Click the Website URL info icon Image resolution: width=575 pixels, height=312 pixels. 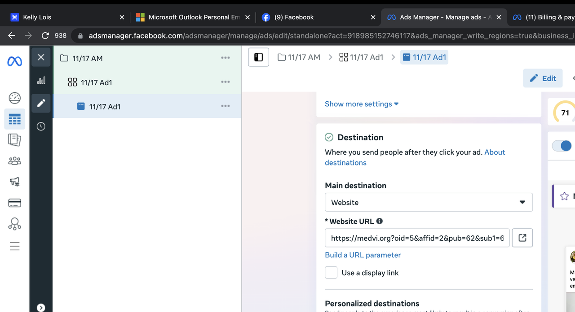[x=380, y=221]
